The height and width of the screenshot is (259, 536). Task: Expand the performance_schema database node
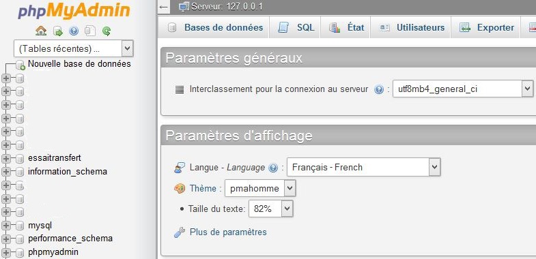(6, 239)
